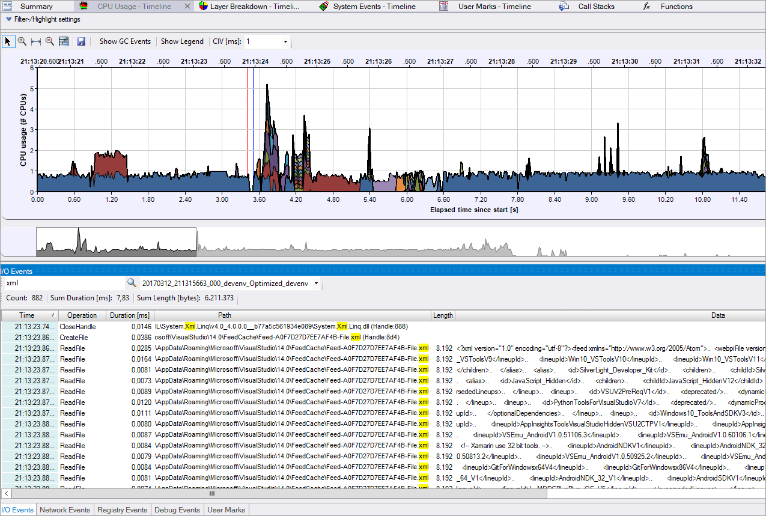Select the arrow selection tool
This screenshot has height=516, width=766.
click(x=8, y=41)
